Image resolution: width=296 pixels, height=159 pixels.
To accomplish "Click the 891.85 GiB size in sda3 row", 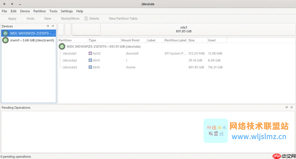I will point(196,67).
